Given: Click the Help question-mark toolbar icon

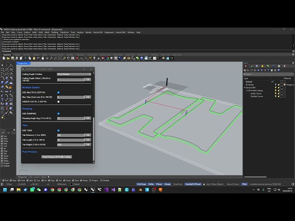Looking at the screenshot, I should click(142, 58).
